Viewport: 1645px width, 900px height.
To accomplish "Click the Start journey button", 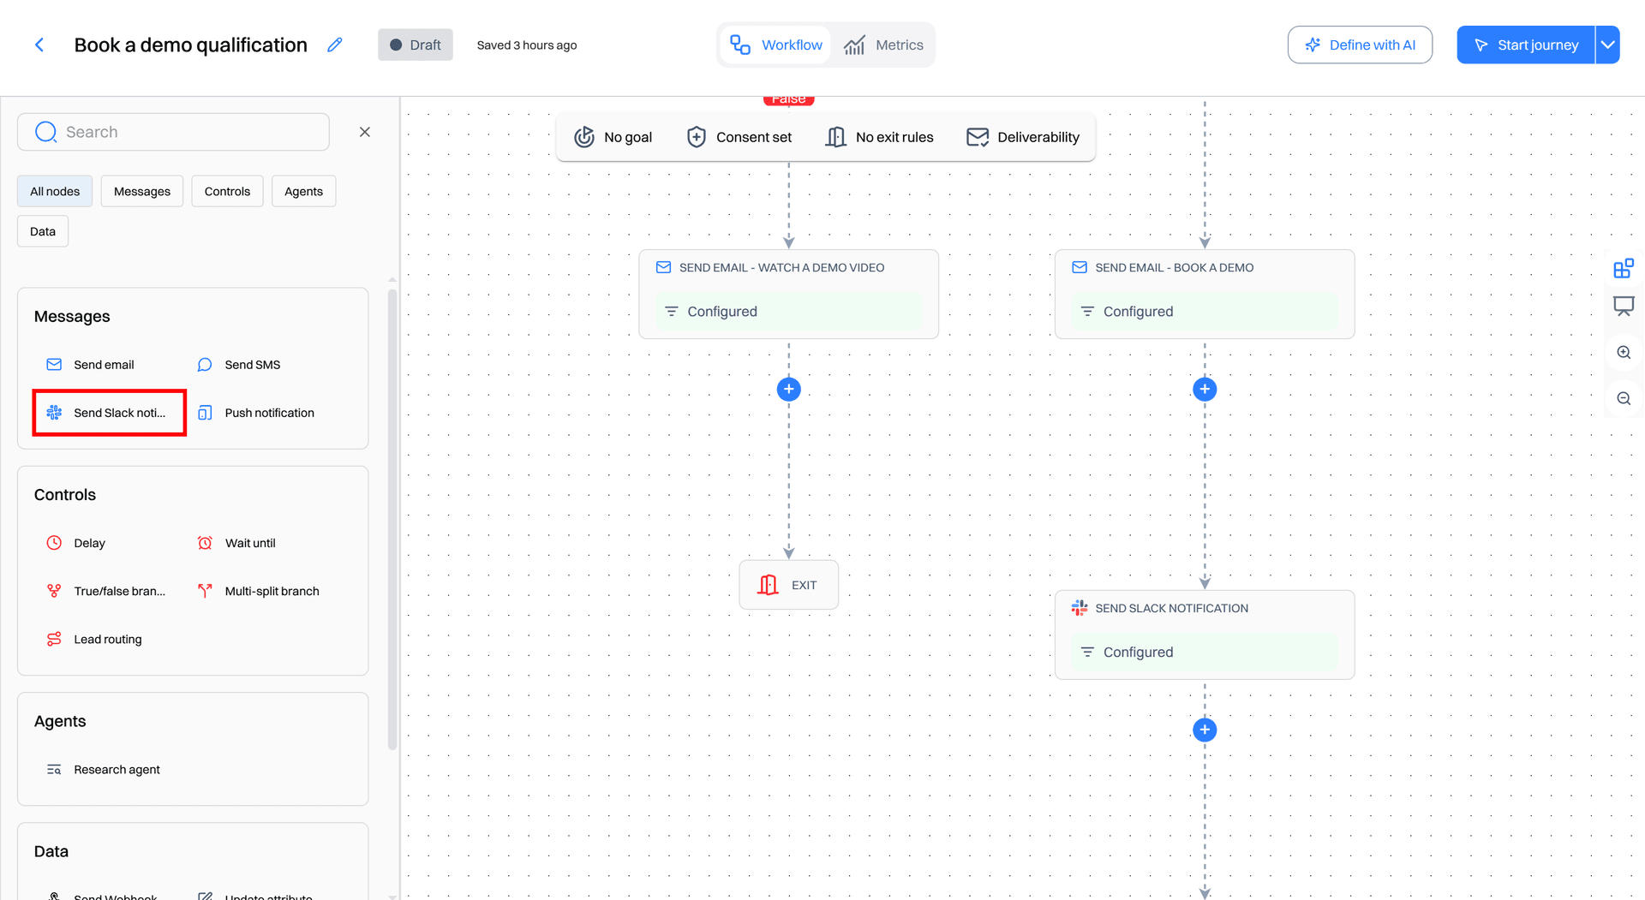I will point(1526,45).
